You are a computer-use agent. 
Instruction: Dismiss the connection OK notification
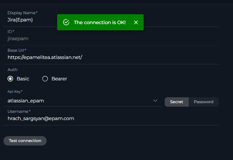136,22
